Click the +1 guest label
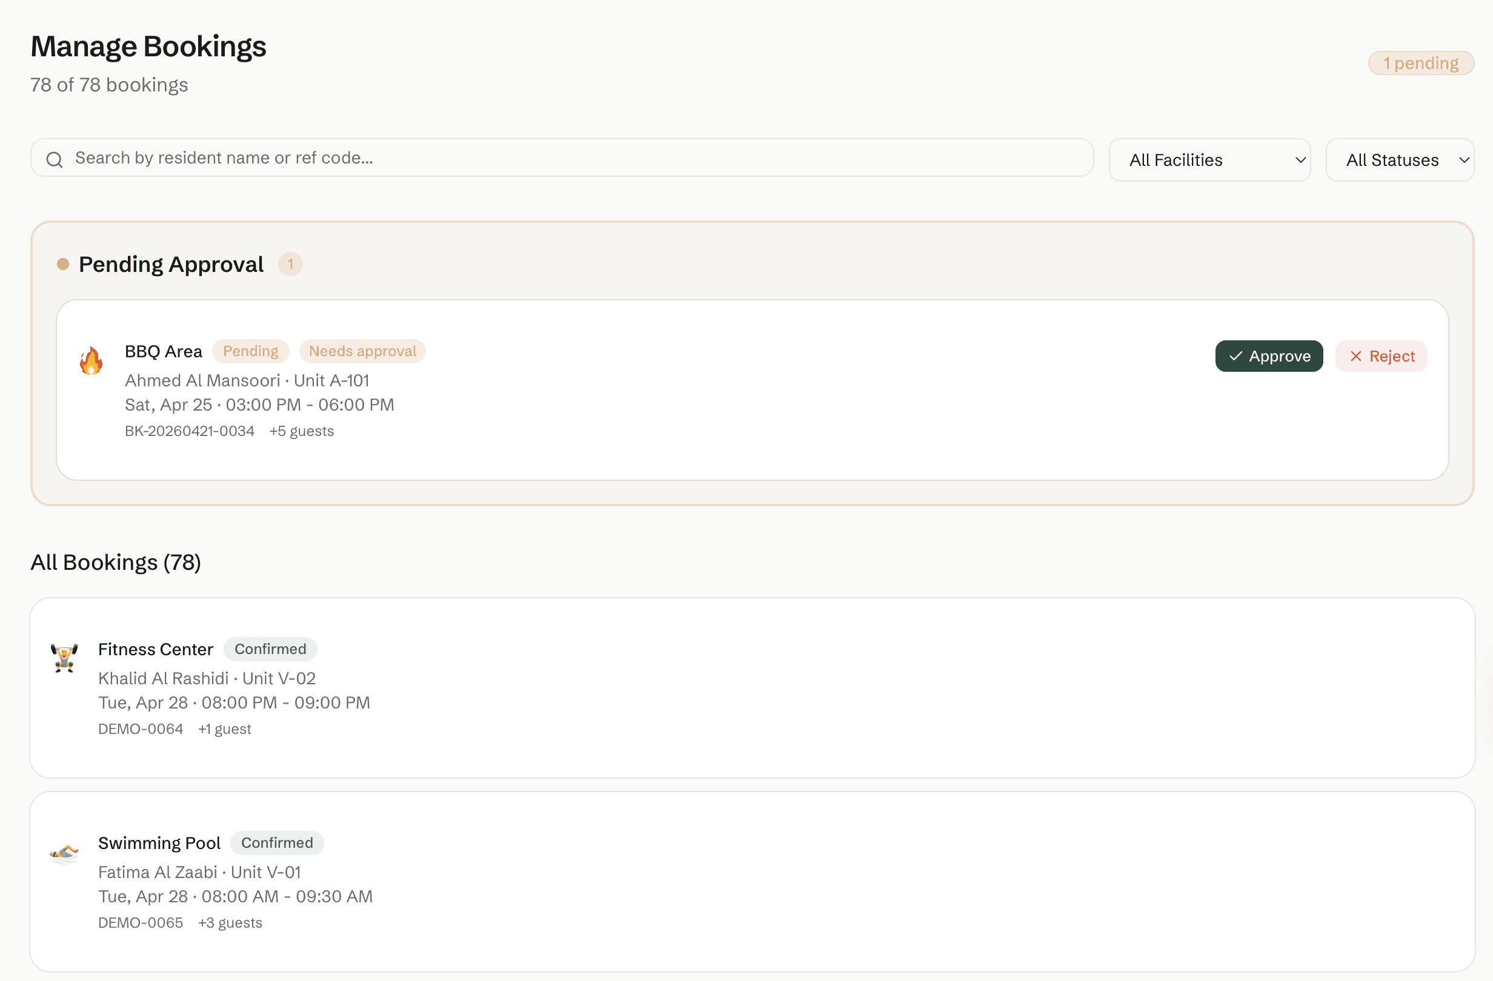Screen dimensions: 1493x981 click(x=225, y=729)
